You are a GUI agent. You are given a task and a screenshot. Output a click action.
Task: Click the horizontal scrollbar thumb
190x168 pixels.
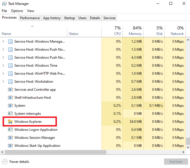pos(55,152)
